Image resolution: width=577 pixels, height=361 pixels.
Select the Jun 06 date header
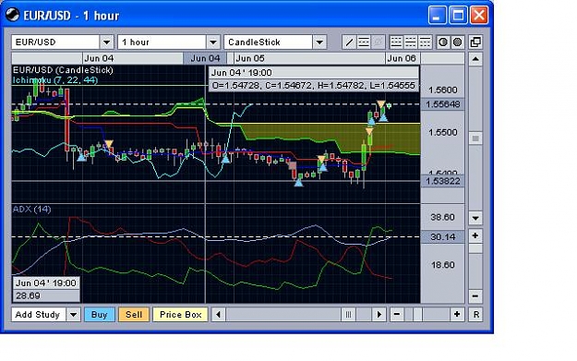click(x=402, y=58)
